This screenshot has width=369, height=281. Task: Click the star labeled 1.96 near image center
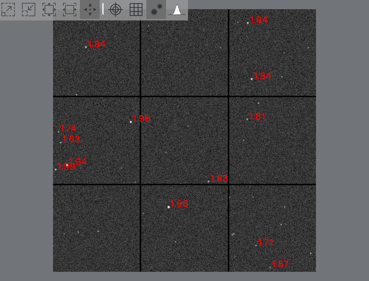(x=131, y=121)
